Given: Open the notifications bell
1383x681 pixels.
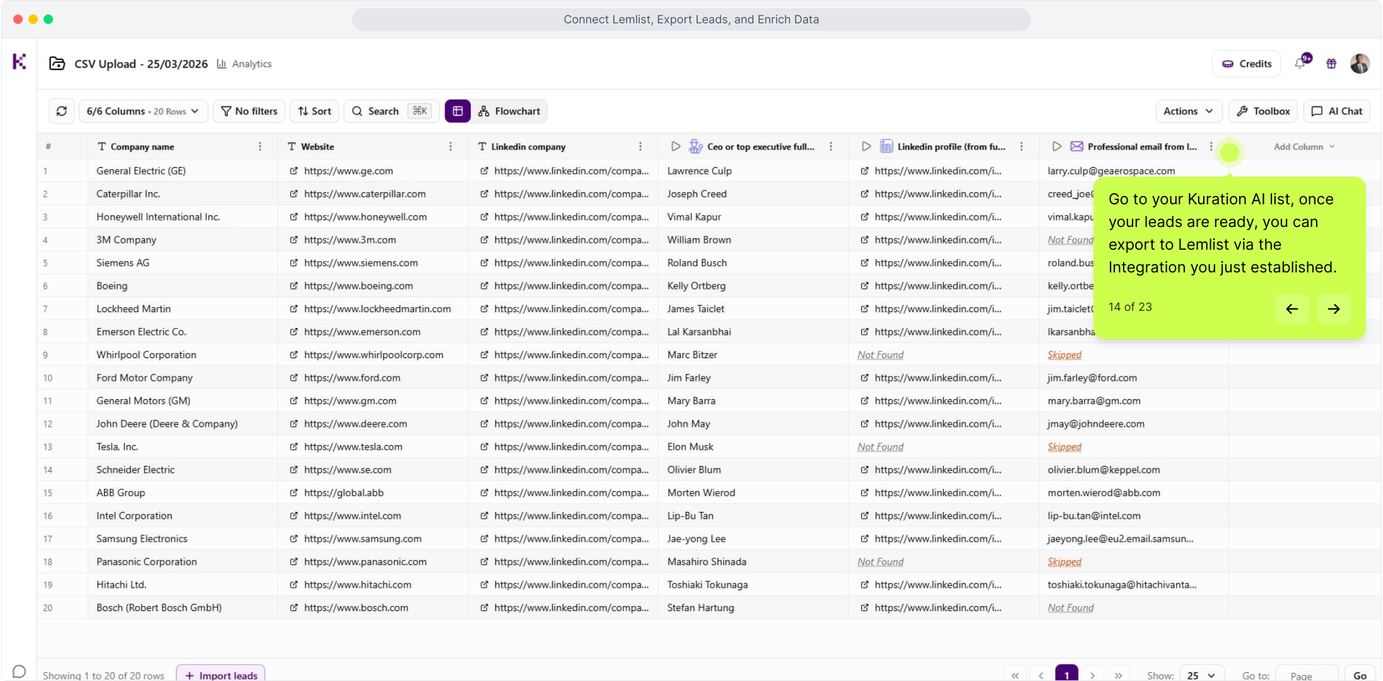Looking at the screenshot, I should [1300, 63].
